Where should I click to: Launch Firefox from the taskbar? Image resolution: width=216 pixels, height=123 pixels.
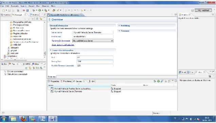click(23, 119)
